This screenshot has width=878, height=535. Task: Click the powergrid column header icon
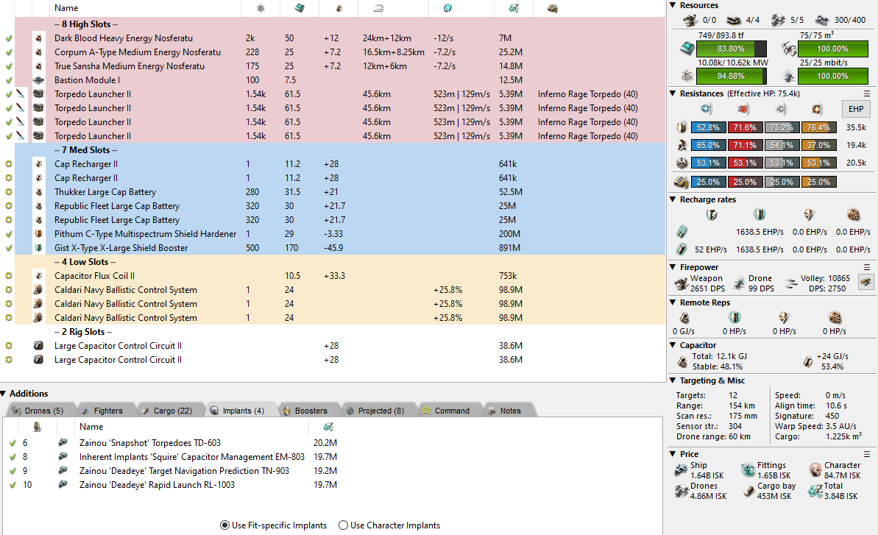(260, 8)
